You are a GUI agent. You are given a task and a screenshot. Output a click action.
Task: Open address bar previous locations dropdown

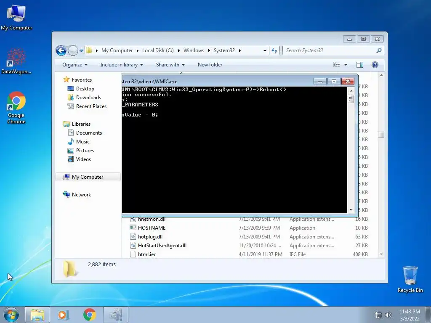click(265, 50)
